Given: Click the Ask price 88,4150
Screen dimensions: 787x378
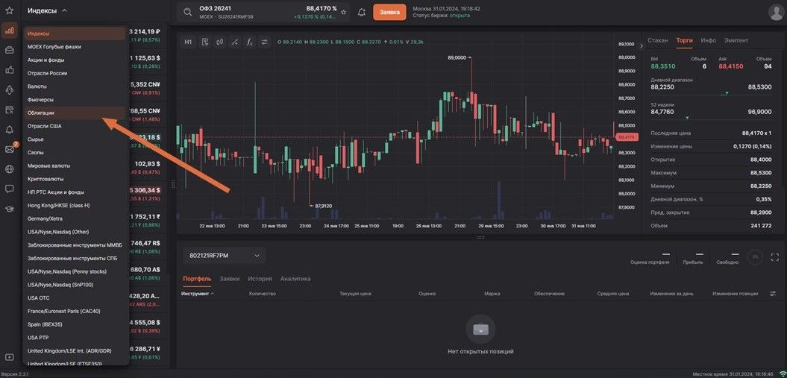Looking at the screenshot, I should (731, 66).
